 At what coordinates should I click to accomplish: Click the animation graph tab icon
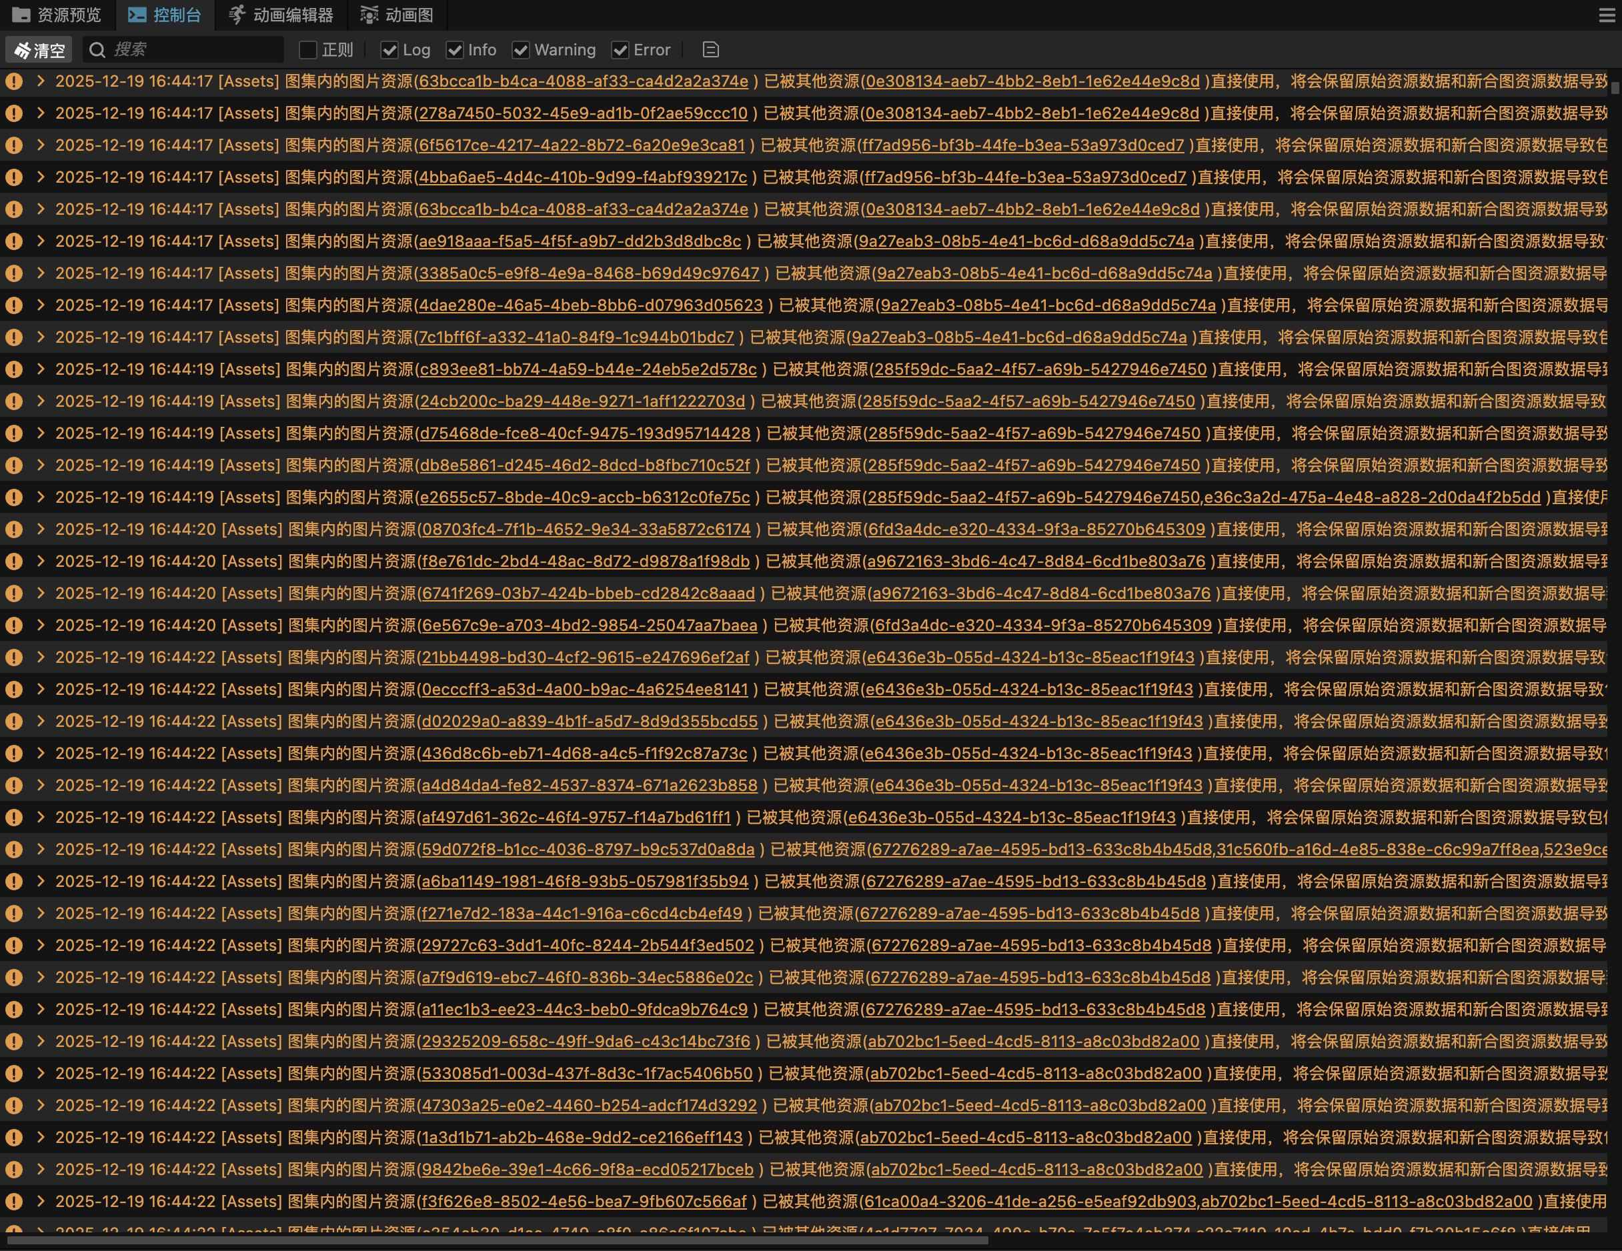(369, 15)
